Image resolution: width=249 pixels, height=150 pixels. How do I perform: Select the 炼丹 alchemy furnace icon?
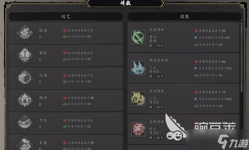[x=25, y=100]
